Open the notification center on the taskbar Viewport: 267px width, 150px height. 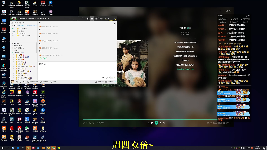[x=264, y=148]
